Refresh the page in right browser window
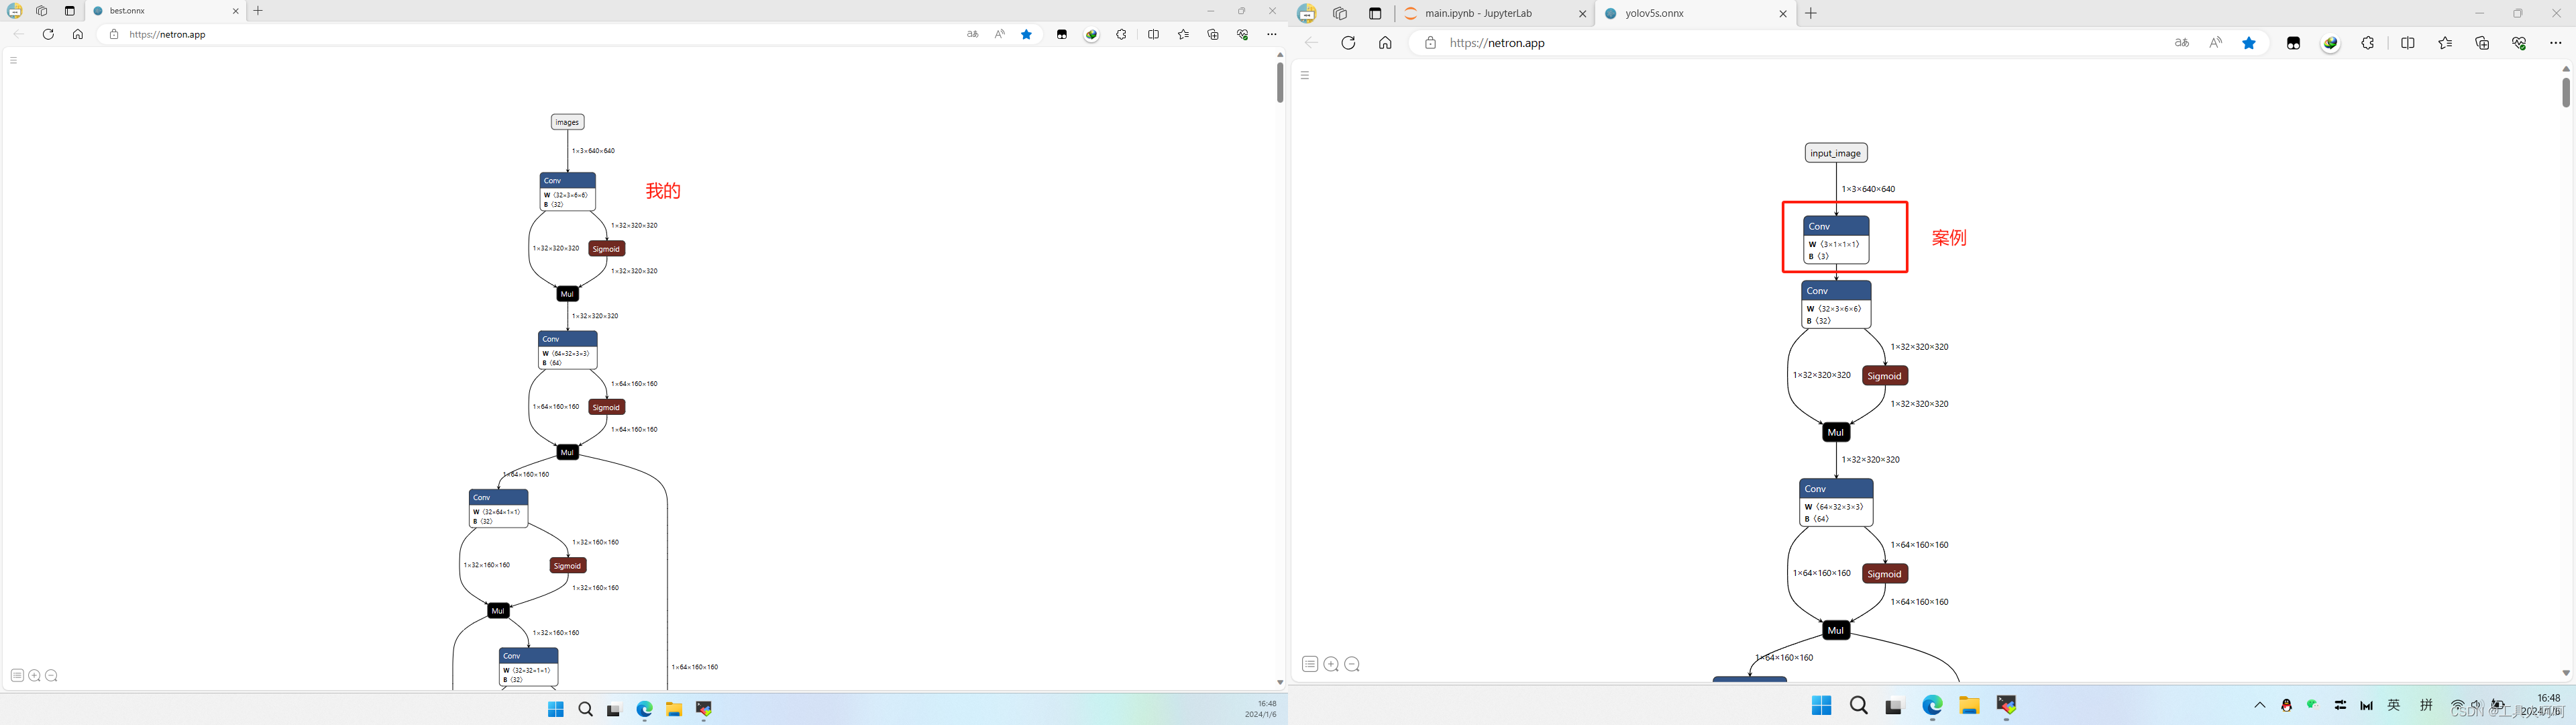2576x725 pixels. pos(1348,43)
